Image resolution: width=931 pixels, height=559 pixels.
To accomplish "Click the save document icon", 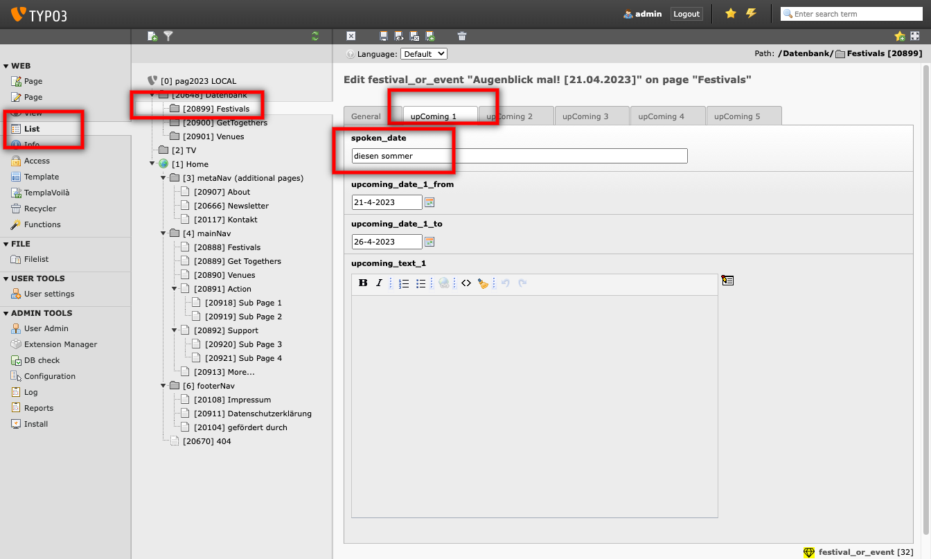I will pos(384,36).
